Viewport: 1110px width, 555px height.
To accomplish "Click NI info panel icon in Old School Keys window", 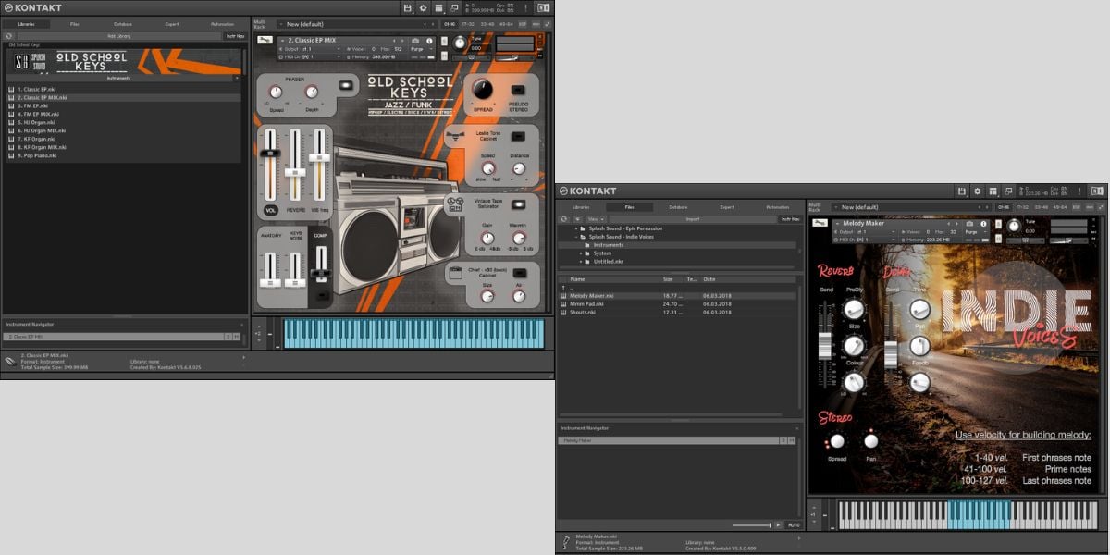I will click(x=543, y=8).
